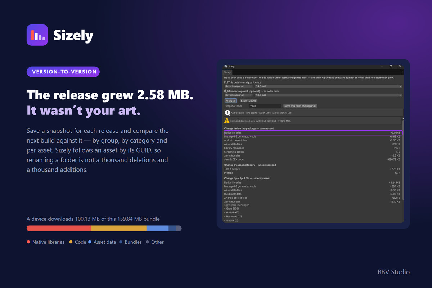The height and width of the screenshot is (288, 432).
Task: Click the Change by output file heading
Action: pyautogui.click(x=247, y=178)
